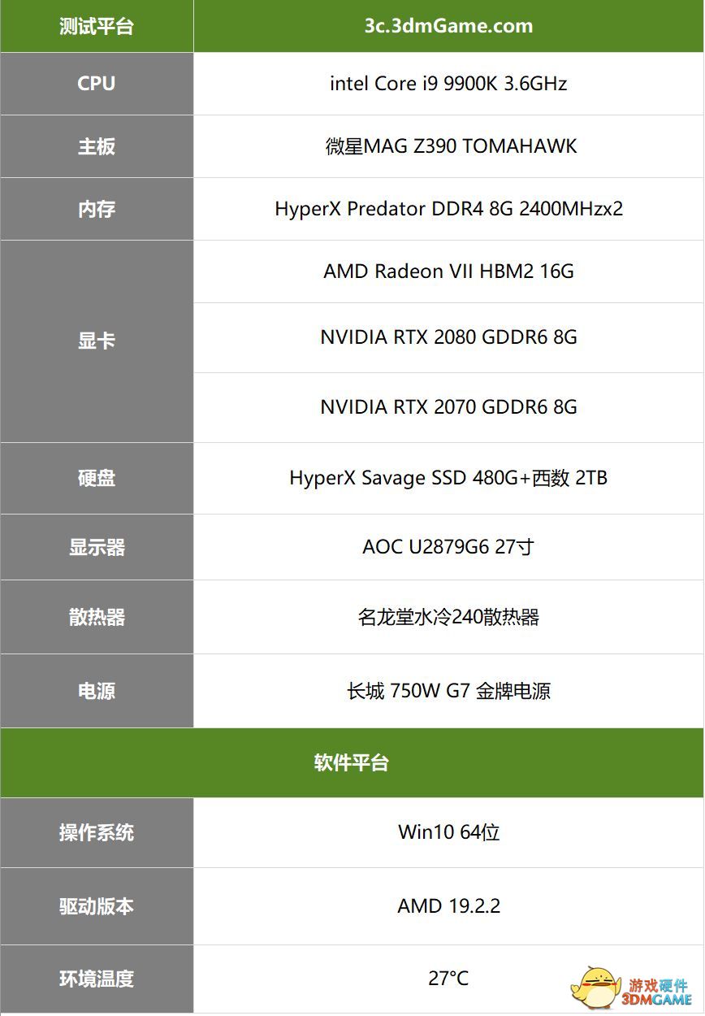Click AMD 19.2.2 driver version cell

449,905
